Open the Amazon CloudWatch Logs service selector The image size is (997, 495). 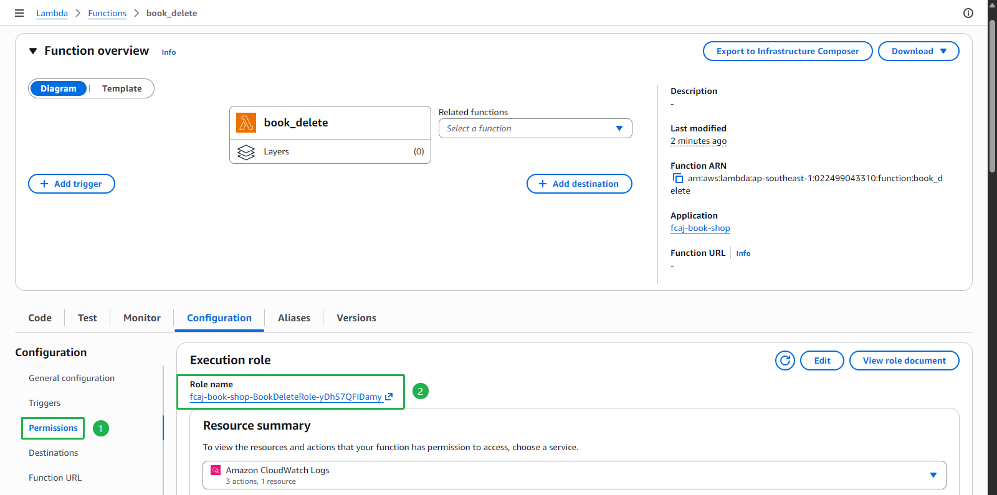(x=575, y=475)
